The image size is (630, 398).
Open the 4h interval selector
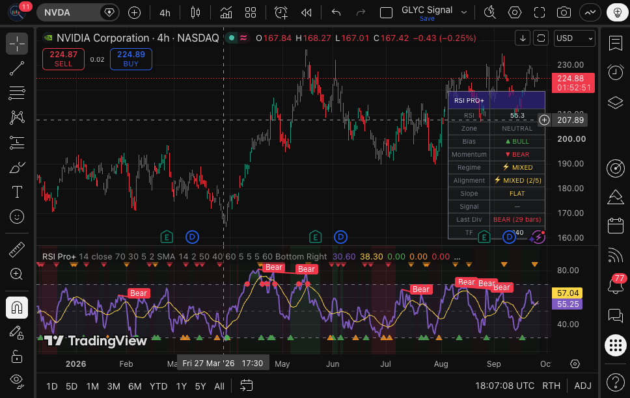click(x=165, y=13)
